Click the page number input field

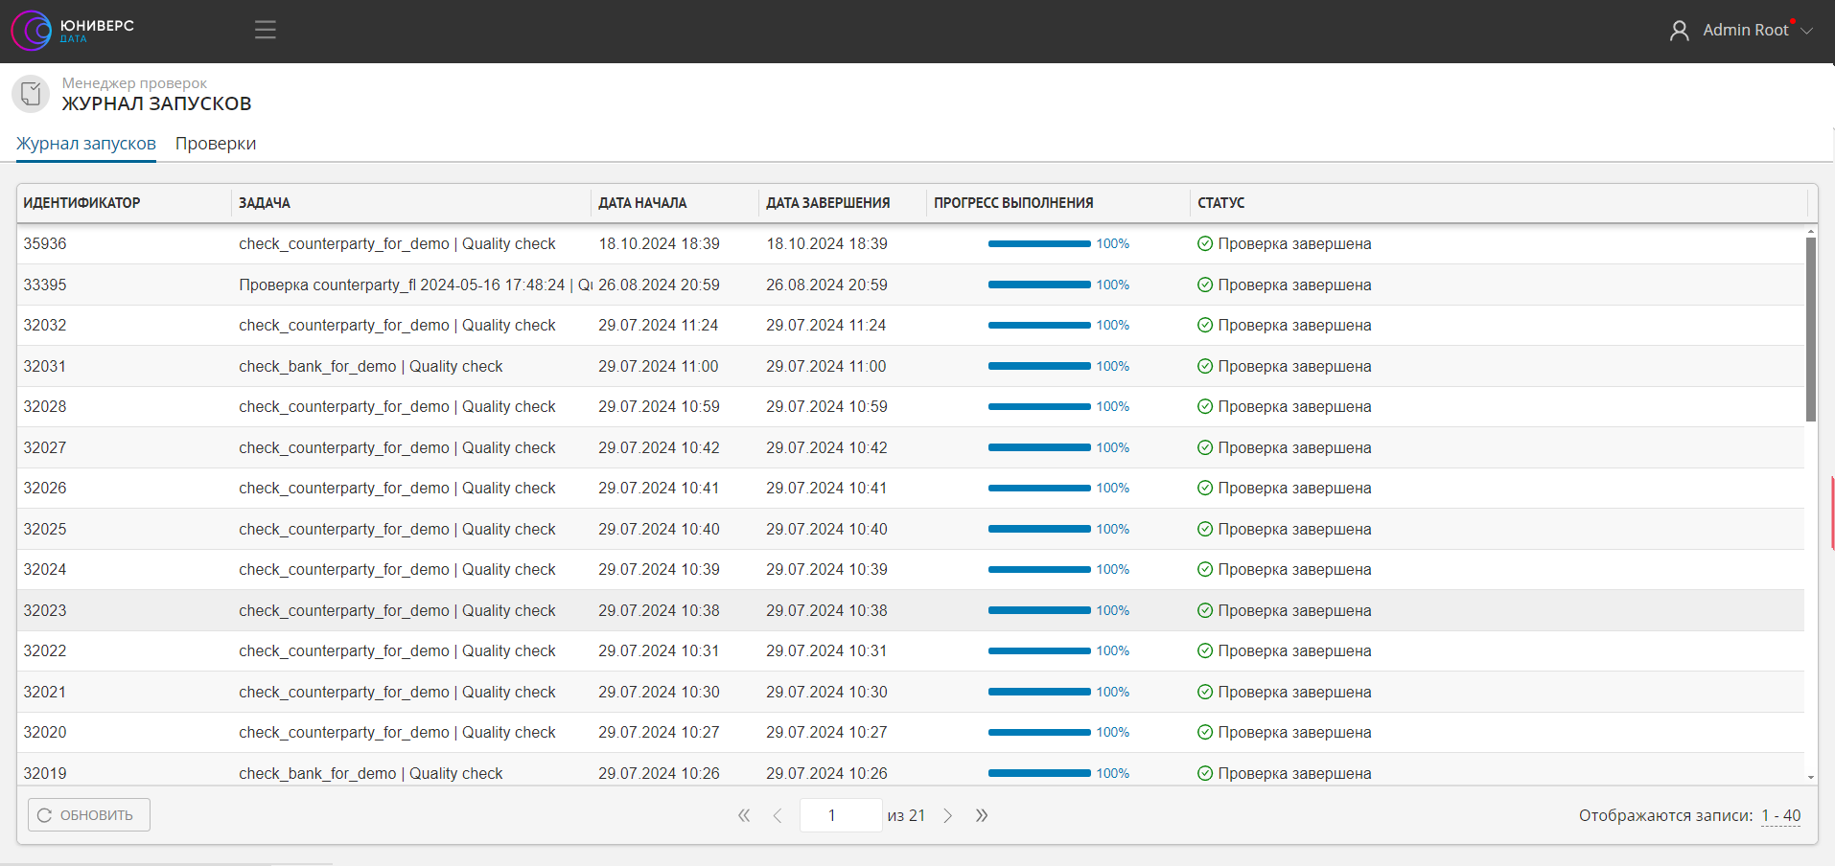pyautogui.click(x=840, y=816)
